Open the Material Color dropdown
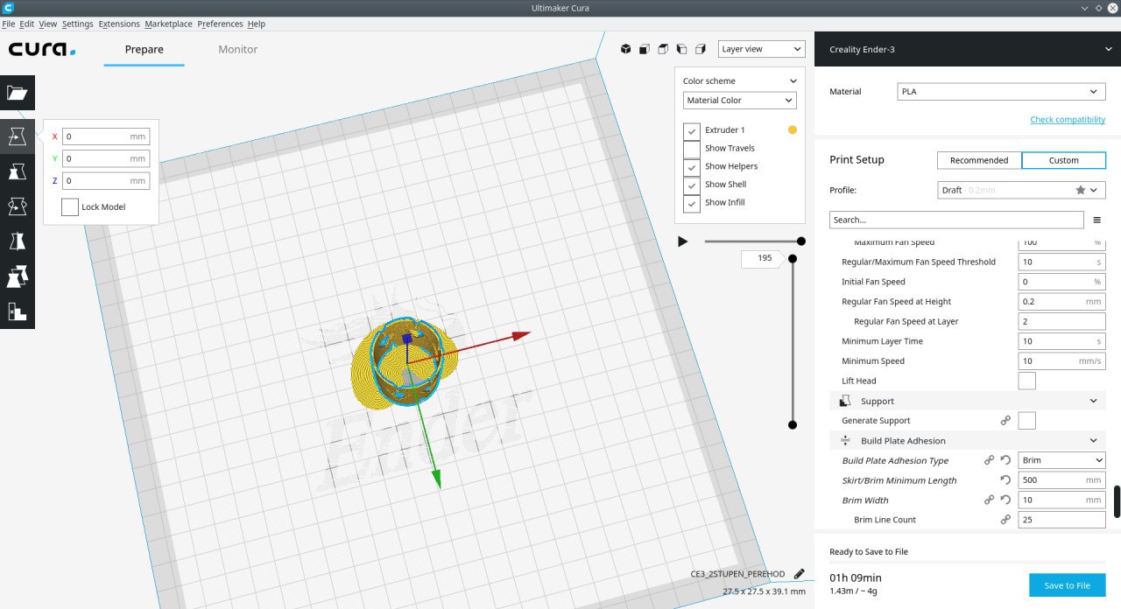Image resolution: width=1121 pixels, height=609 pixels. [740, 101]
